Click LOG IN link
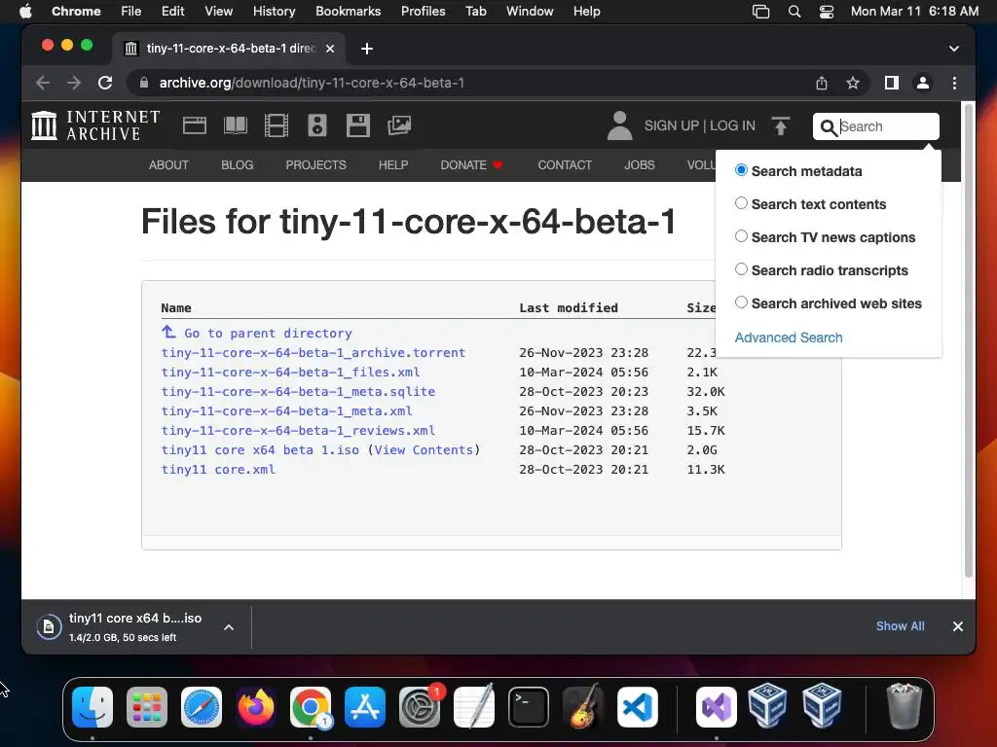The image size is (997, 747). pos(732,125)
